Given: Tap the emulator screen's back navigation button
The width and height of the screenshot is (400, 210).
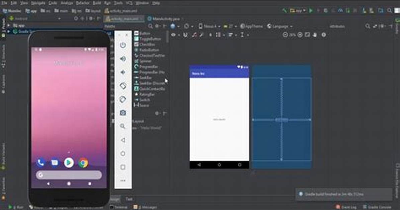Looking at the screenshot, I should (48, 184).
